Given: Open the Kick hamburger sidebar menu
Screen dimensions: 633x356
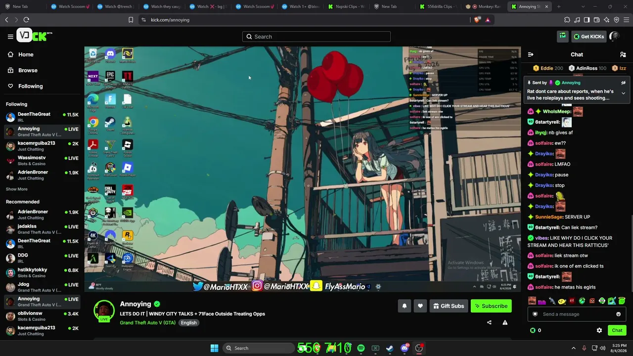Looking at the screenshot, I should 10,37.
